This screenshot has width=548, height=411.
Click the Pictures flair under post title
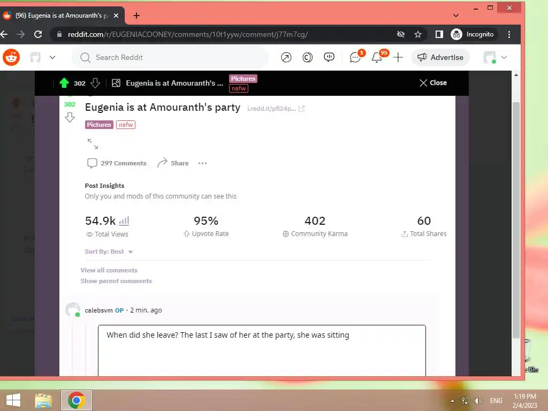pos(99,125)
